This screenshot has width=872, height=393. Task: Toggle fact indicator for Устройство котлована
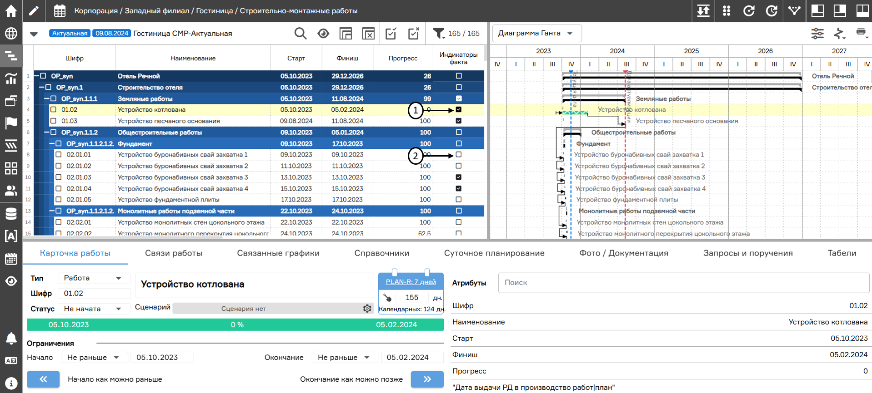point(458,109)
